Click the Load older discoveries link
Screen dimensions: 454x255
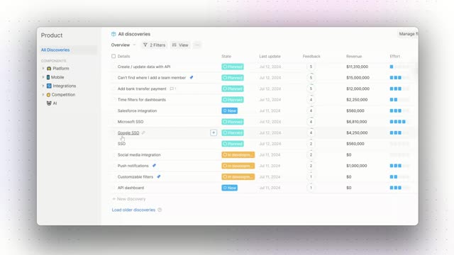click(133, 210)
